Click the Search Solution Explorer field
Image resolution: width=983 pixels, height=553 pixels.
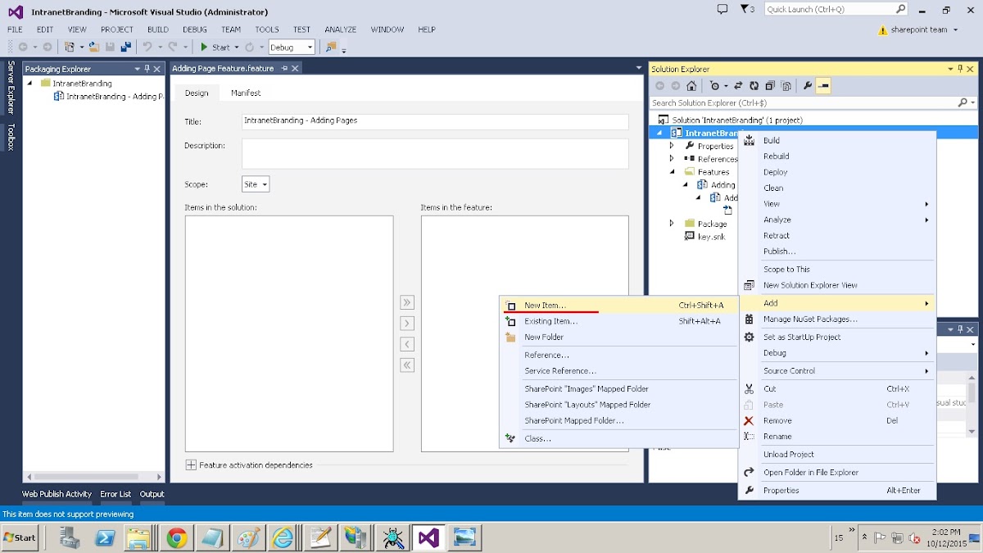pyautogui.click(x=813, y=103)
